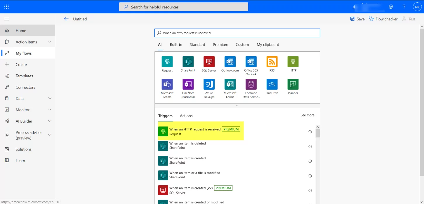Switch to the My clipboard tab
Screen dimensions: 424x204
click(268, 45)
